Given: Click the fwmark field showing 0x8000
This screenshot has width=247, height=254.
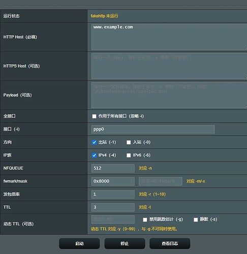Looking at the screenshot, I should pyautogui.click(x=113, y=181).
